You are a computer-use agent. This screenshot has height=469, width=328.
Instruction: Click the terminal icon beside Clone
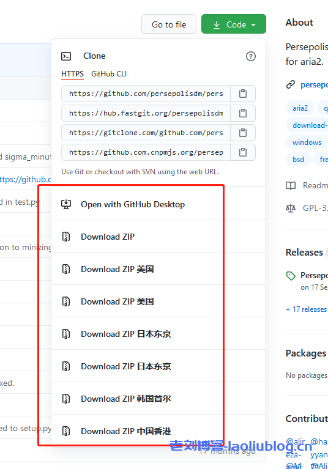[66, 56]
